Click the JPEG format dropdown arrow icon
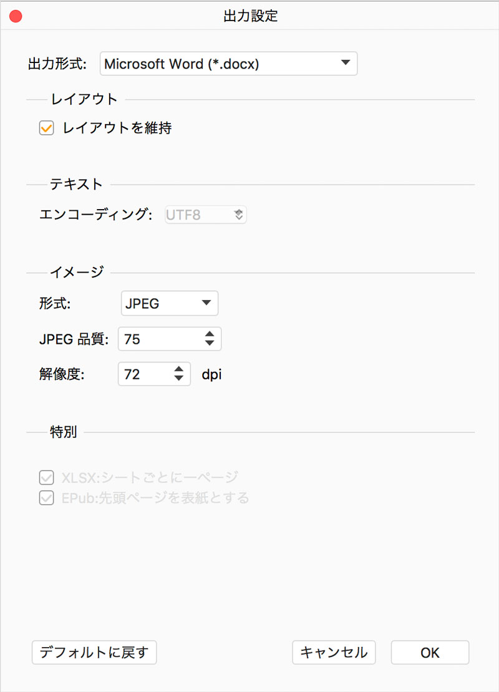The height and width of the screenshot is (692, 499). tap(208, 303)
